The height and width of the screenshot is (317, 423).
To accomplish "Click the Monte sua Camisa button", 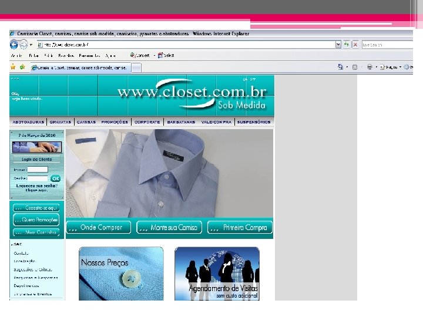I will point(169,228).
